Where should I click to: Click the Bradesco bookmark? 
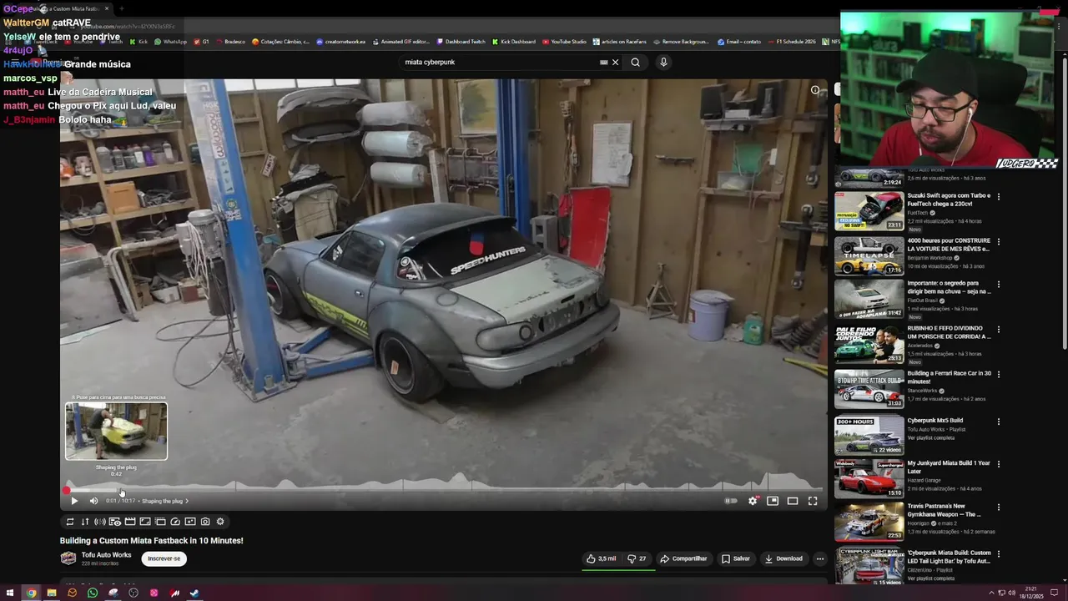tap(230, 41)
